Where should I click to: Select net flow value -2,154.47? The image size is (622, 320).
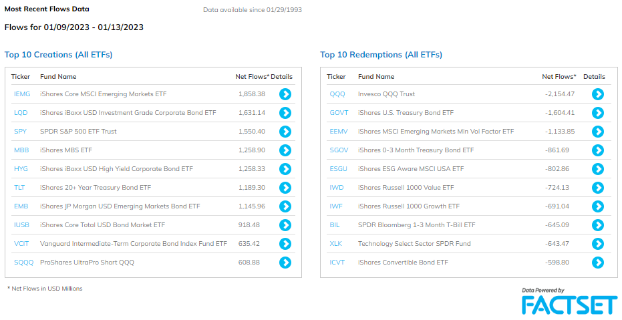point(560,94)
